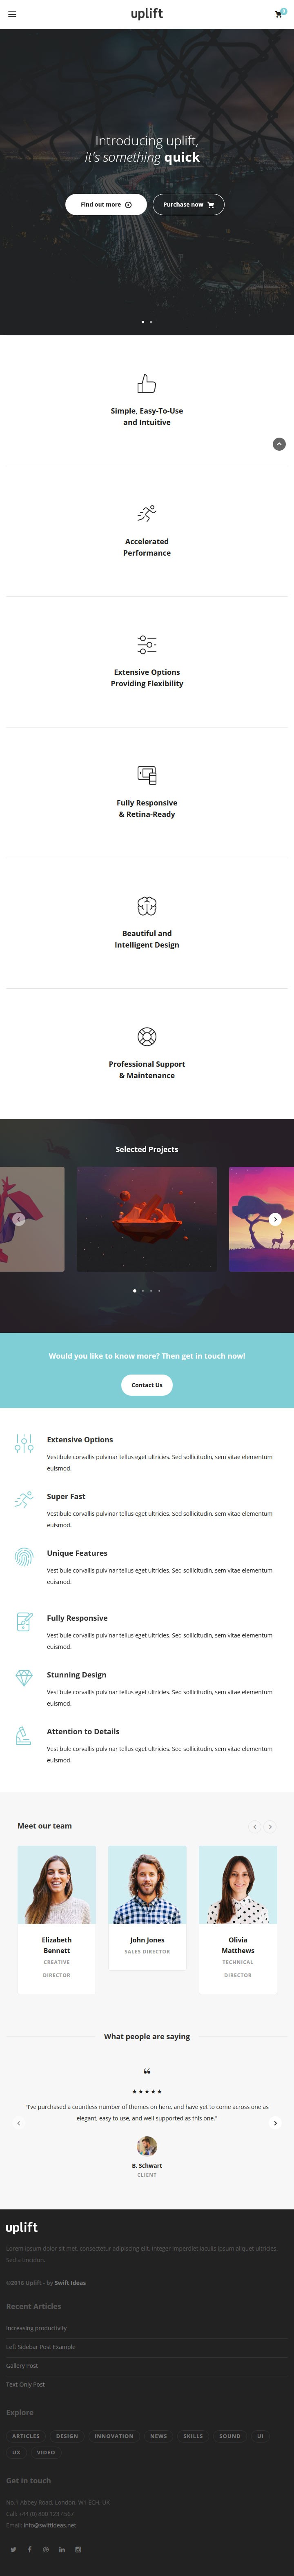This screenshot has height=2576, width=294.
Task: Go to next testimonial arrow
Action: [x=275, y=2123]
